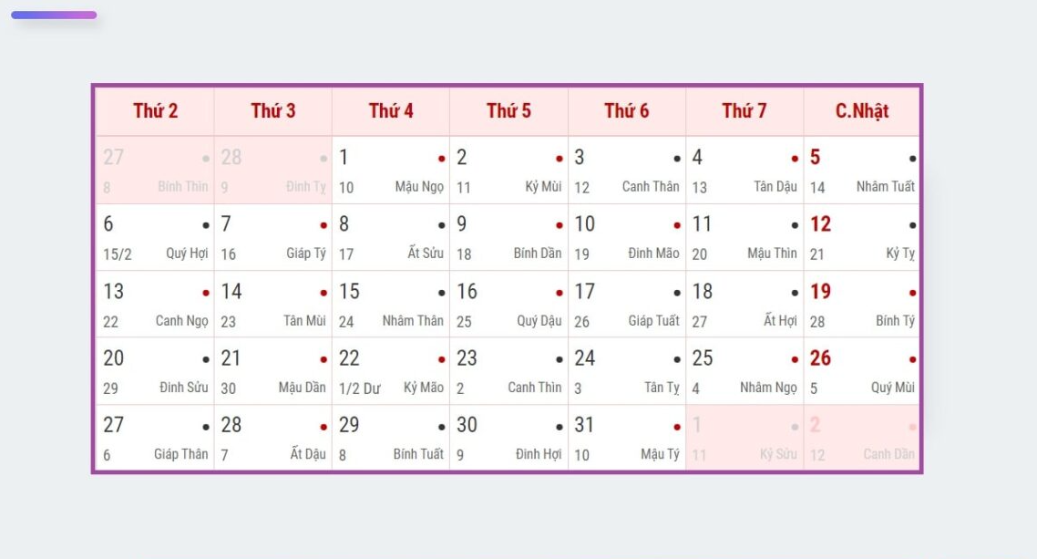Click the faded next-month day 2

click(x=862, y=438)
